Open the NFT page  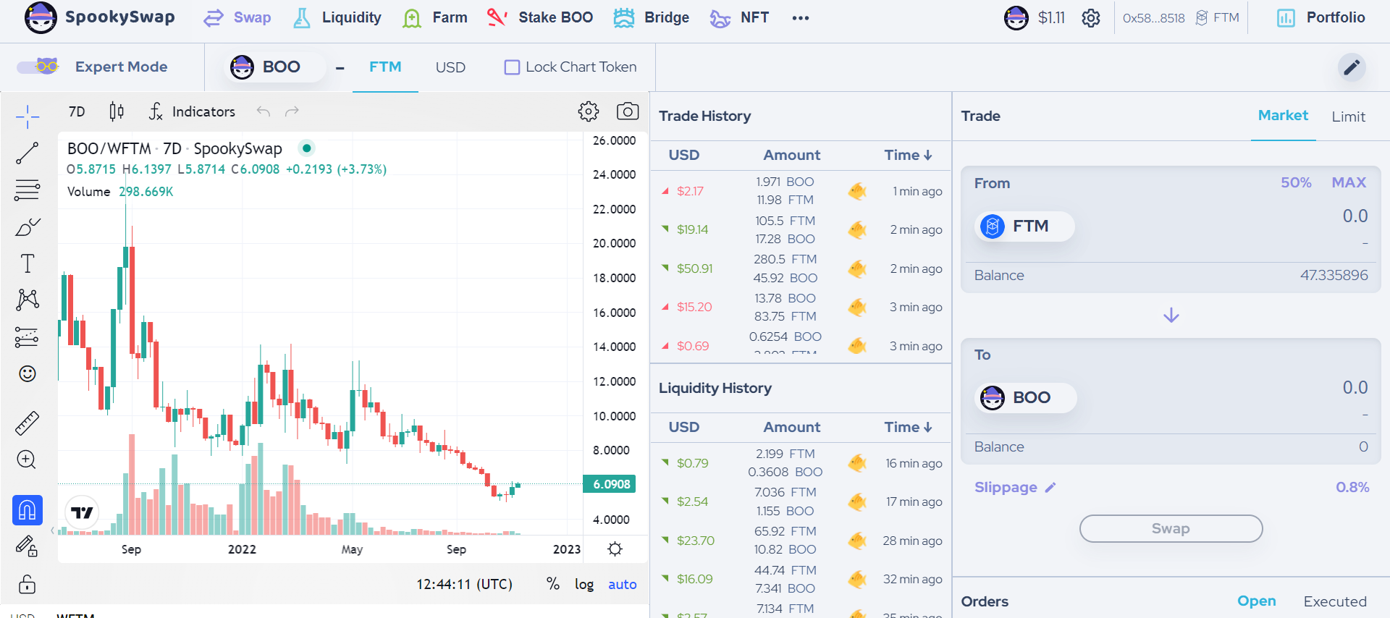739,17
